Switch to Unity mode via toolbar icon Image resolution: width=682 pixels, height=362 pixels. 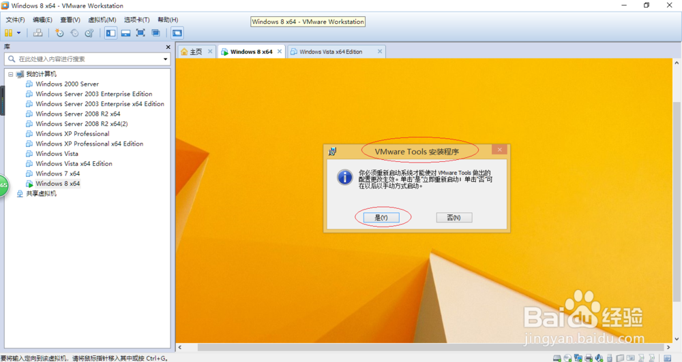(155, 33)
